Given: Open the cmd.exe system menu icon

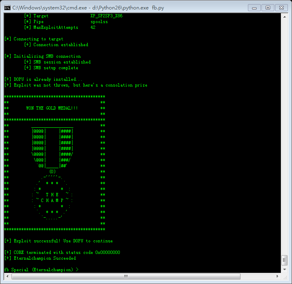Looking at the screenshot, I should 7,7.
